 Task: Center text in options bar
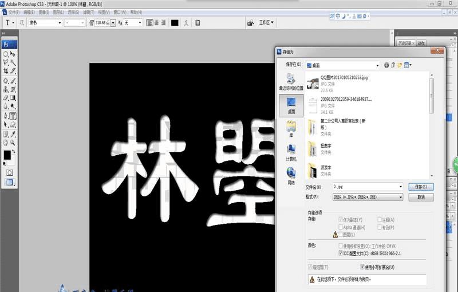click(156, 22)
